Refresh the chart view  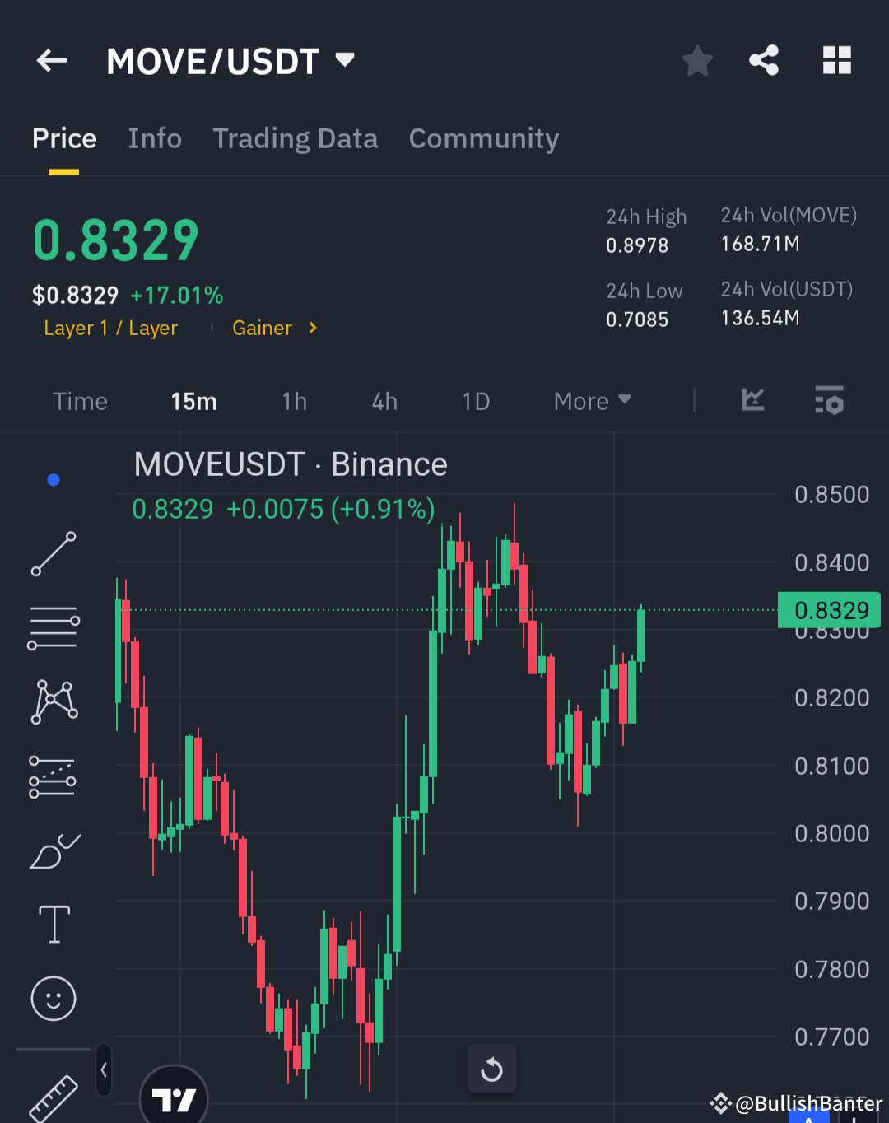pos(491,1069)
